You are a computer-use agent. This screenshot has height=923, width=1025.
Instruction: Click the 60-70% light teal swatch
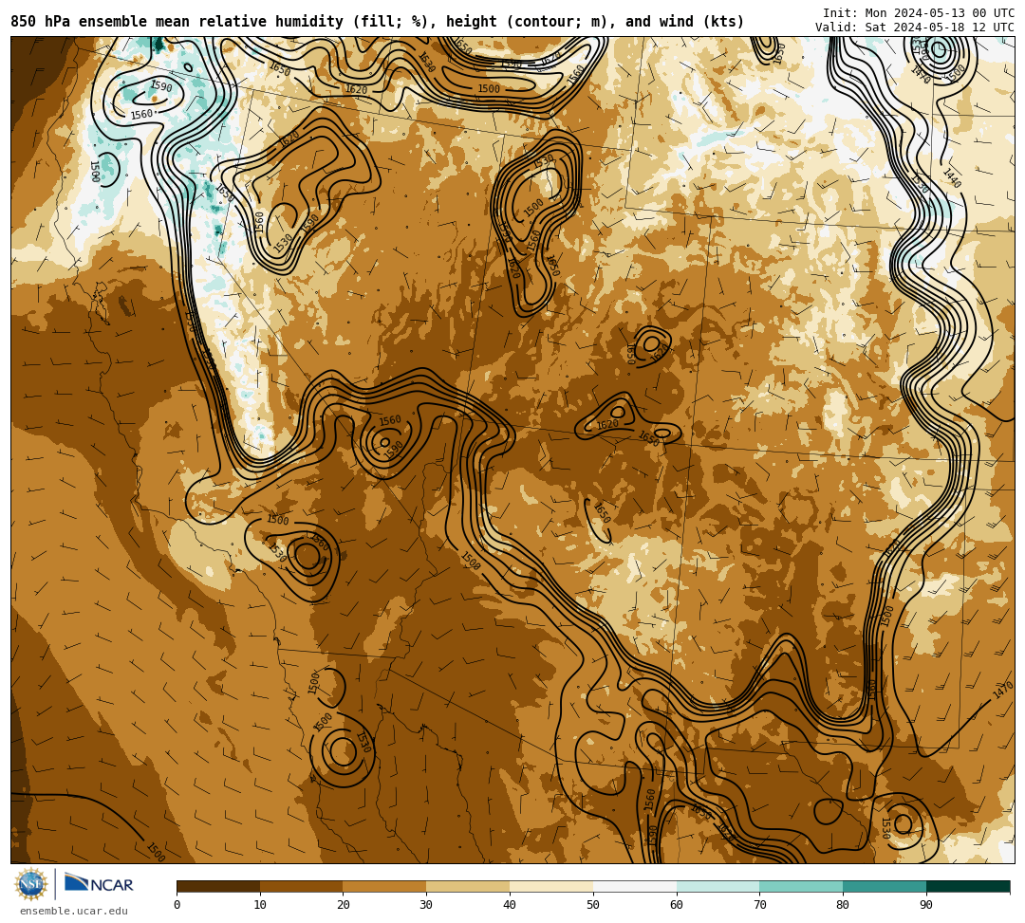[718, 886]
